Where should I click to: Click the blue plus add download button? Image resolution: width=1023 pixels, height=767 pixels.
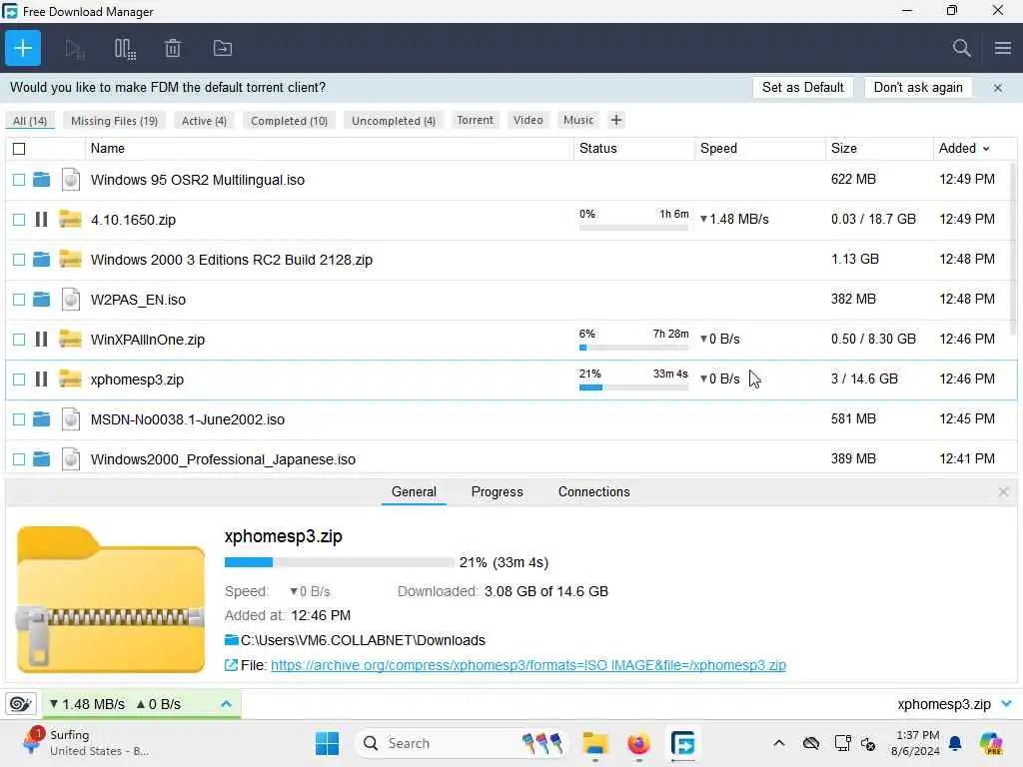pyautogui.click(x=23, y=48)
